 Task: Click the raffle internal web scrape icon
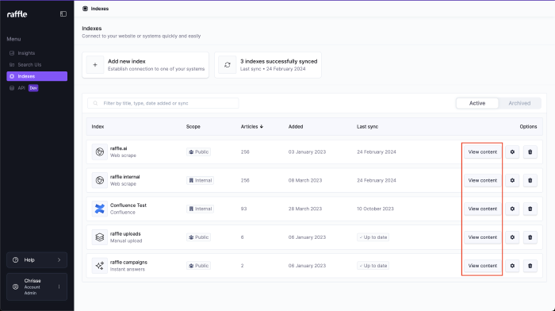click(100, 180)
